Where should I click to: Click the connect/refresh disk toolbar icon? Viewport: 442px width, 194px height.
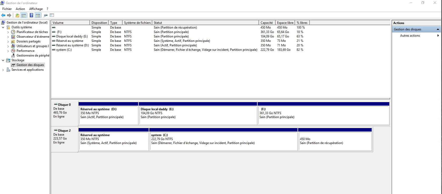(45, 15)
